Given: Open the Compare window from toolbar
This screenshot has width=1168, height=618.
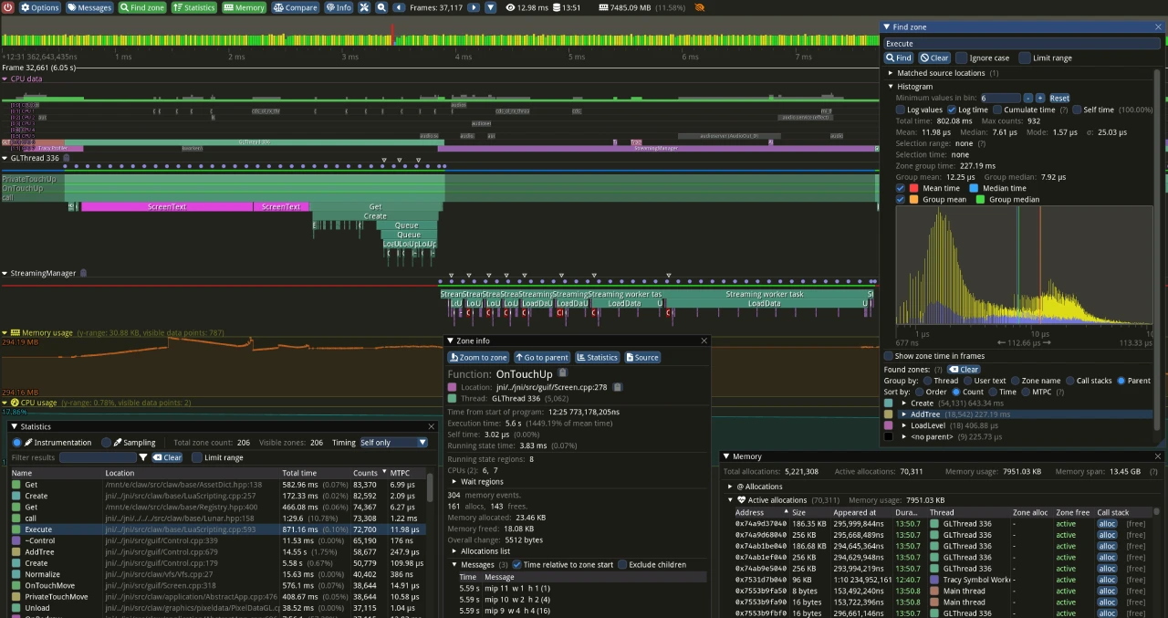Looking at the screenshot, I should click(x=296, y=7).
